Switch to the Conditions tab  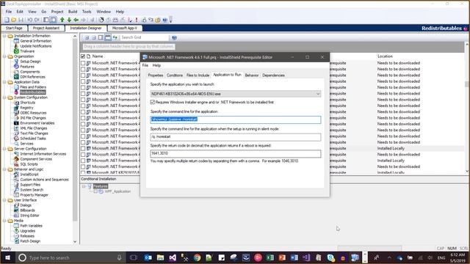click(x=175, y=76)
